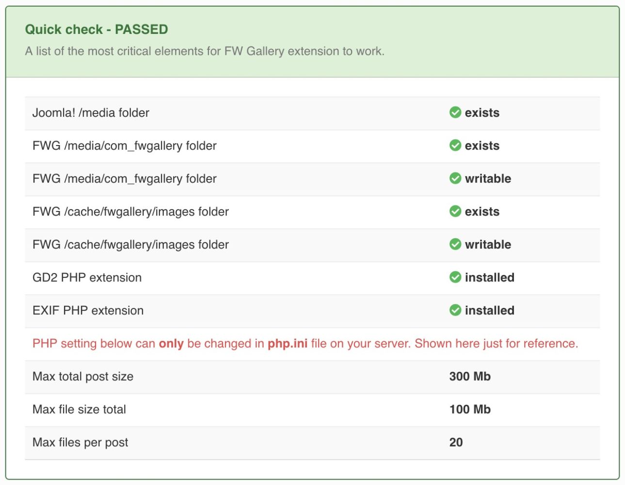This screenshot has height=485, width=625.
Task: Click the check icon for EXIF PHP extension
Action: pyautogui.click(x=455, y=310)
